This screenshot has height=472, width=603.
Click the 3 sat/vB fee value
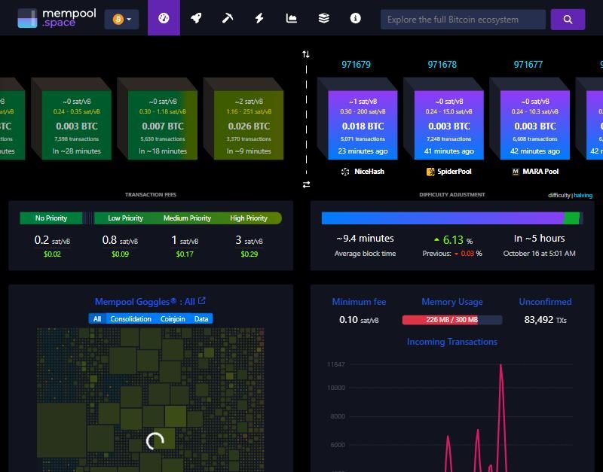pos(249,240)
